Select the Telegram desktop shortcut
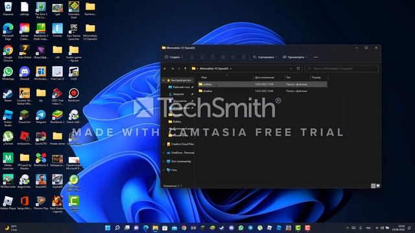The width and height of the screenshot is (415, 233). click(x=41, y=116)
